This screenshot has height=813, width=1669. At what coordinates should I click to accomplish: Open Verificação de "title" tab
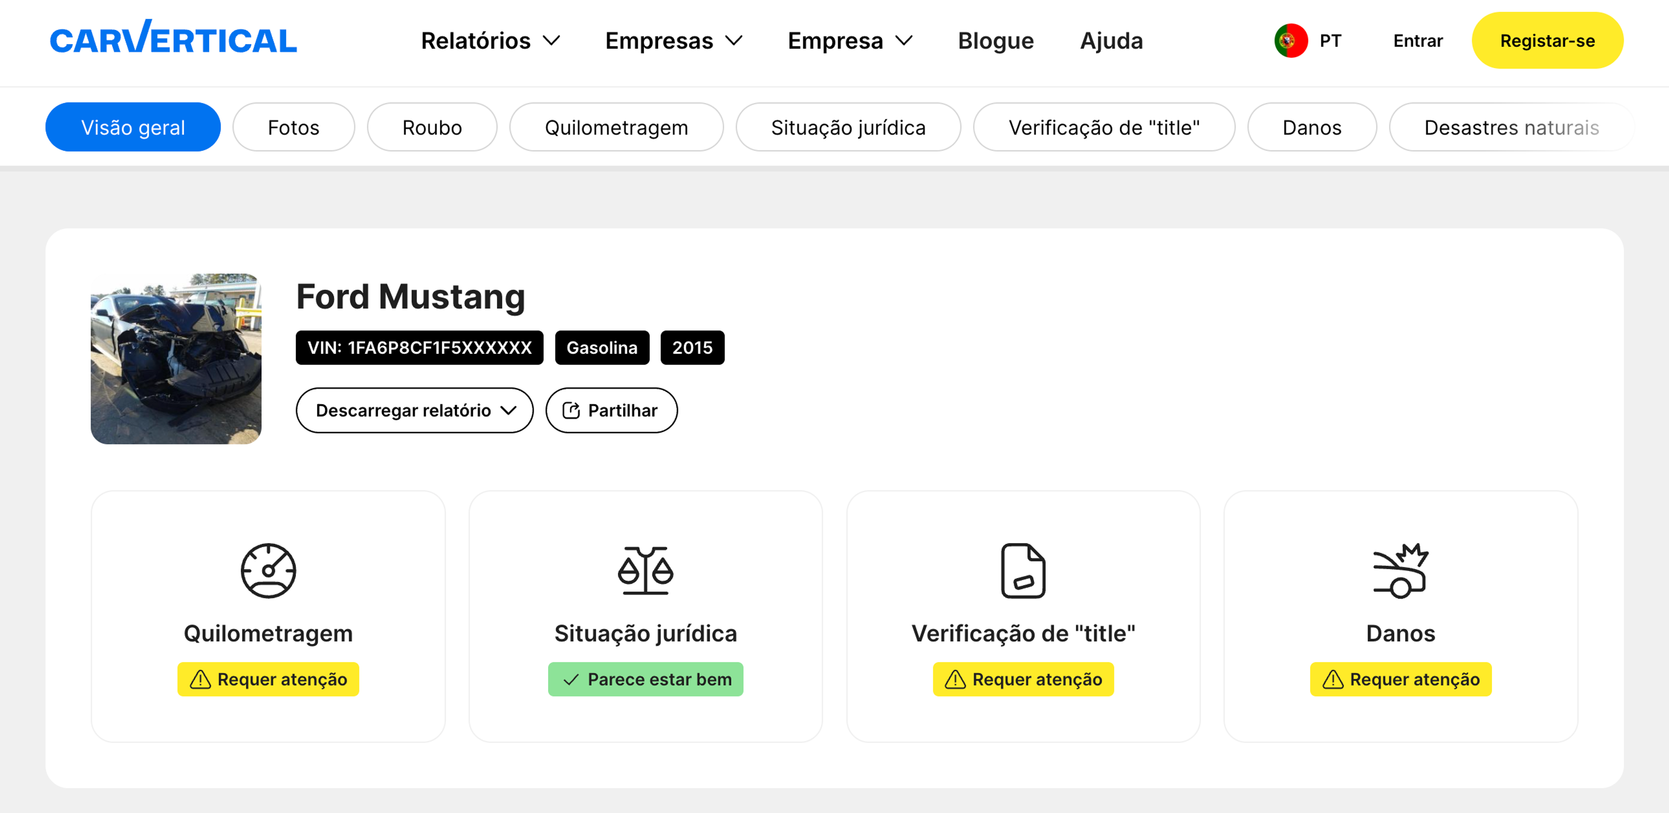[1104, 127]
